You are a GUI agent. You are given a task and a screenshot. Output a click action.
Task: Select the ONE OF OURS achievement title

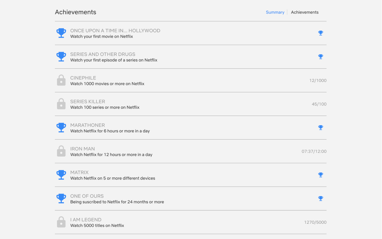tap(87, 196)
